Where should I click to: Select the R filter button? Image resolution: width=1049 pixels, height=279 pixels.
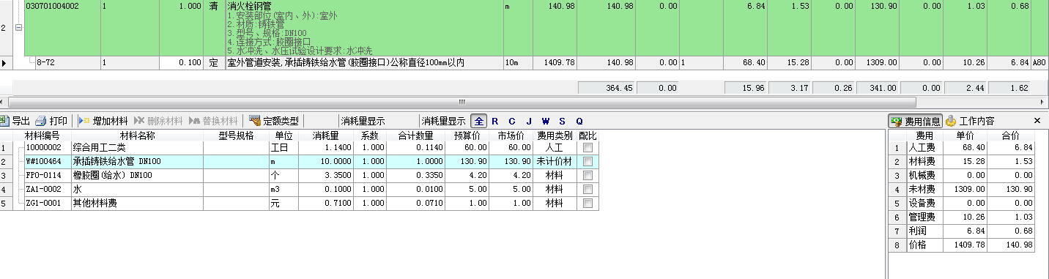click(495, 121)
